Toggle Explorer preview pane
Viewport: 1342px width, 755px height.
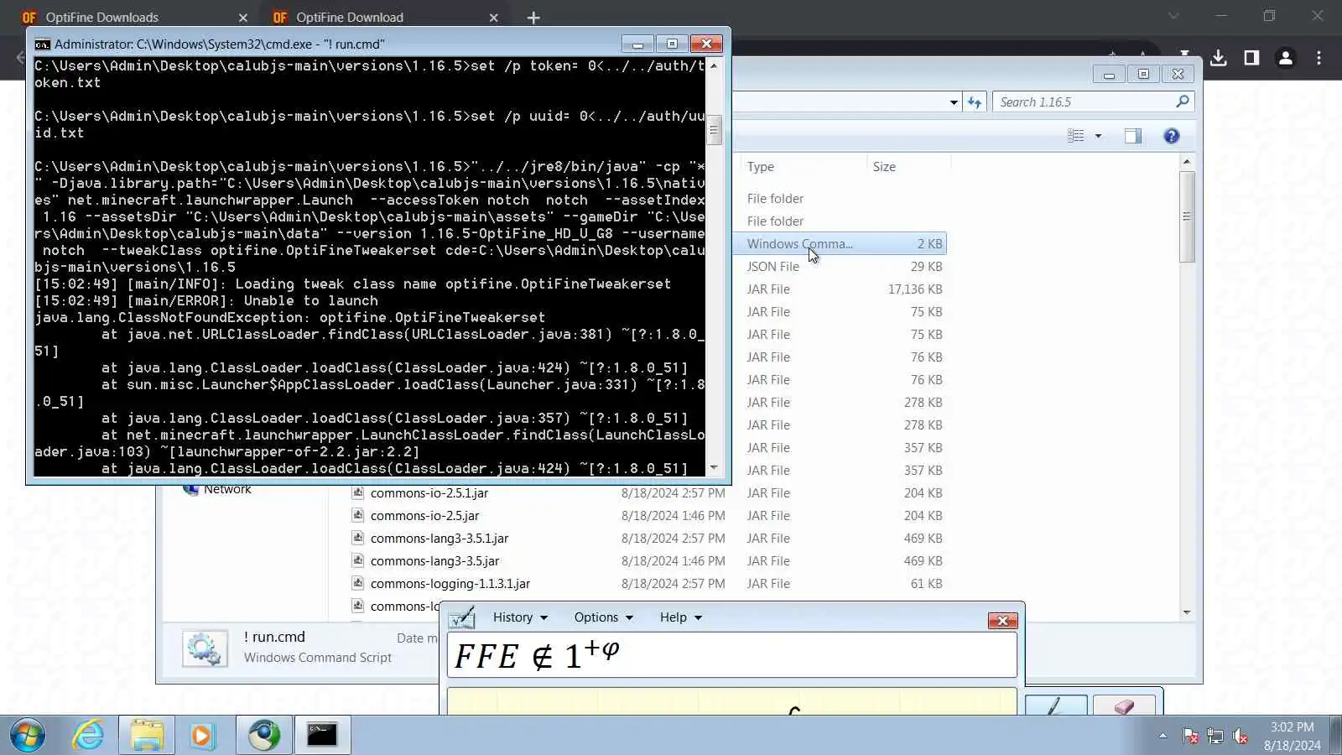point(1133,136)
